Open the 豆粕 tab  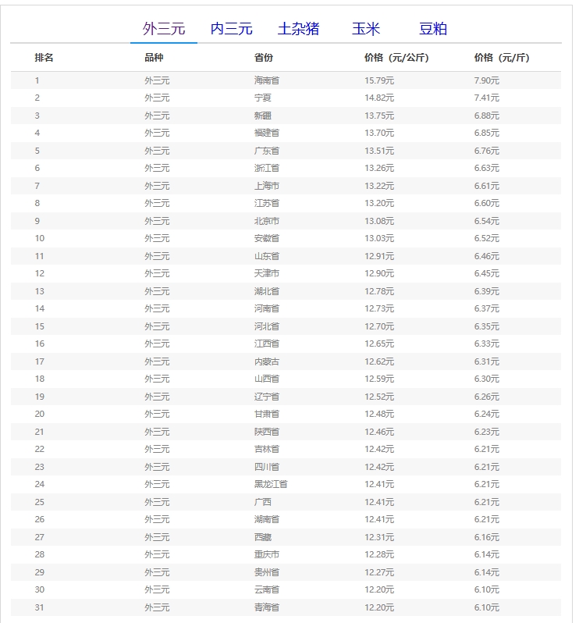(433, 29)
